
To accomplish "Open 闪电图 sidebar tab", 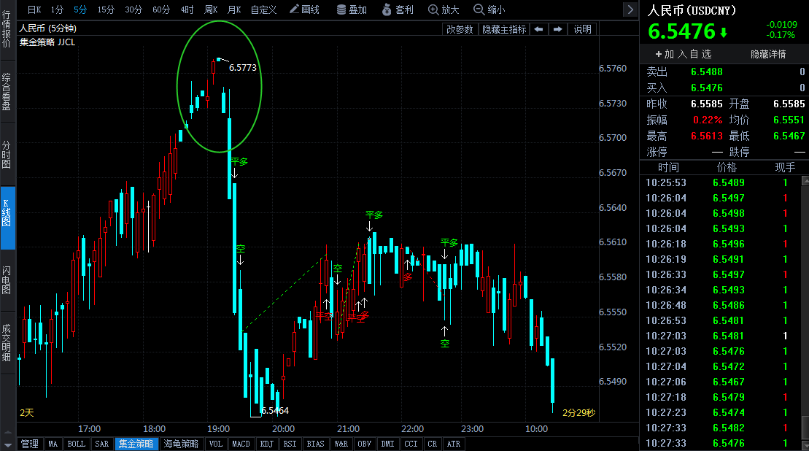I will click(7, 280).
